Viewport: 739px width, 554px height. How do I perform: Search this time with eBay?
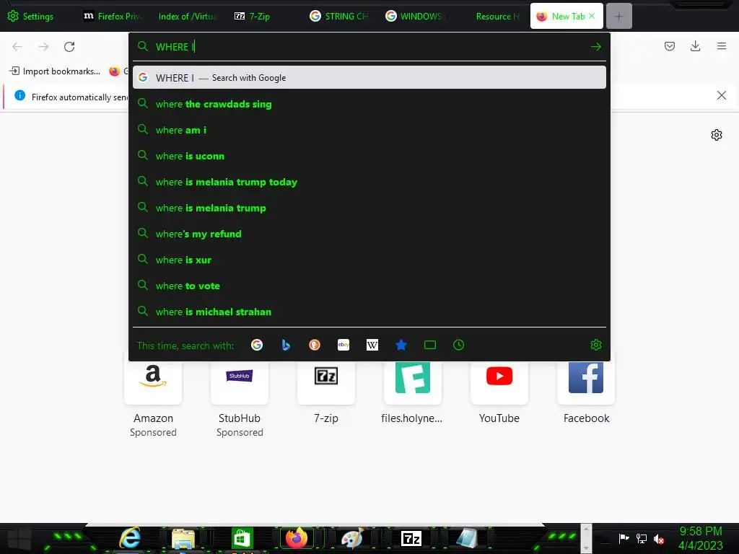point(344,345)
